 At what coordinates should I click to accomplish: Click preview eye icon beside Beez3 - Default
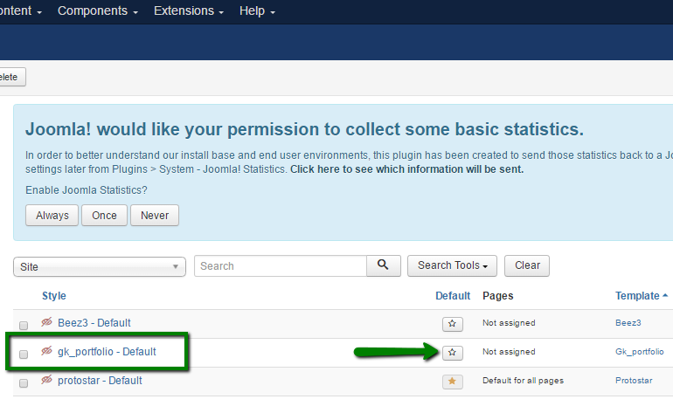[46, 321]
